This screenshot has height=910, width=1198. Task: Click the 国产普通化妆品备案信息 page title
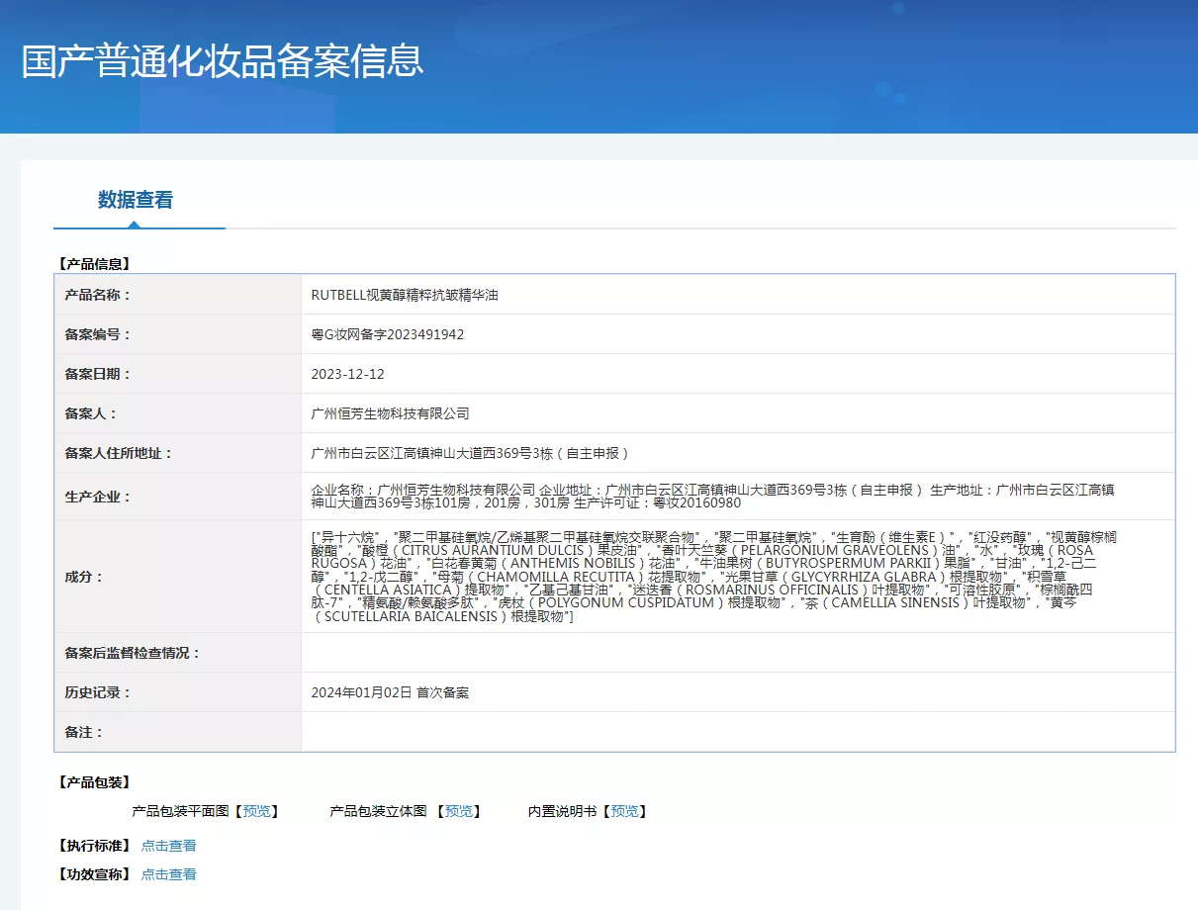coord(223,60)
